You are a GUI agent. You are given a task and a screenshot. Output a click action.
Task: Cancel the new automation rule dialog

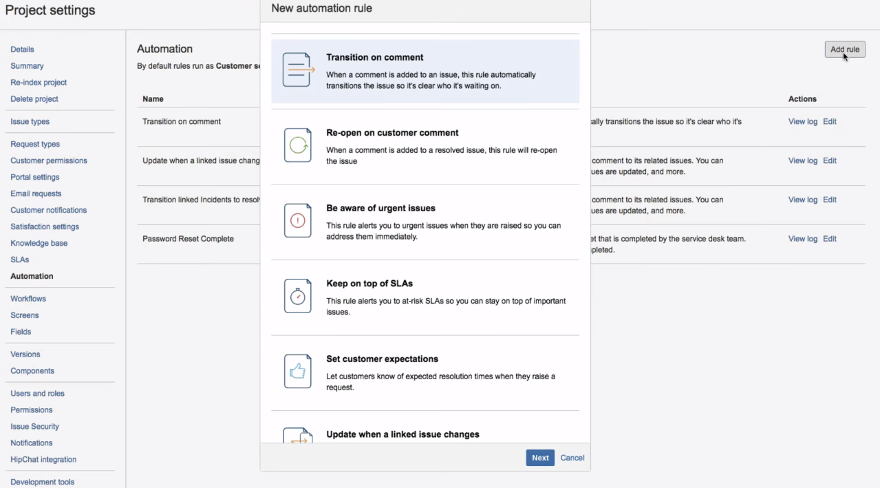point(572,457)
